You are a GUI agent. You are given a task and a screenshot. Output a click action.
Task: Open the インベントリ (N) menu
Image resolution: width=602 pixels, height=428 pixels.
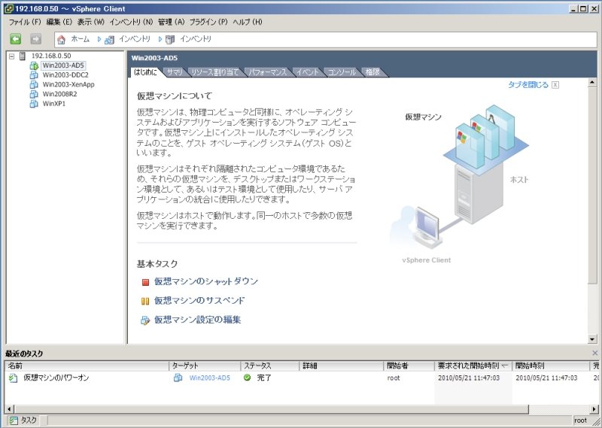[131, 22]
